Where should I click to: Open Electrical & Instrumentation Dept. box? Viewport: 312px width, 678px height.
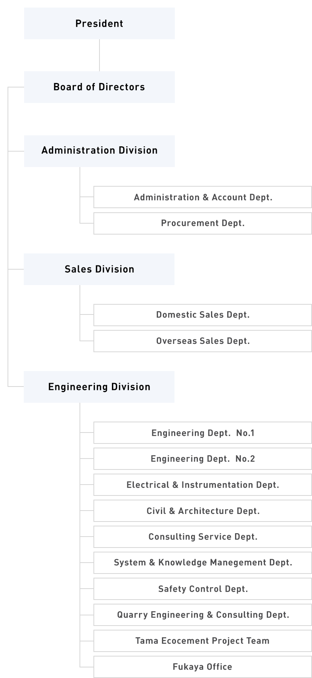point(203,485)
